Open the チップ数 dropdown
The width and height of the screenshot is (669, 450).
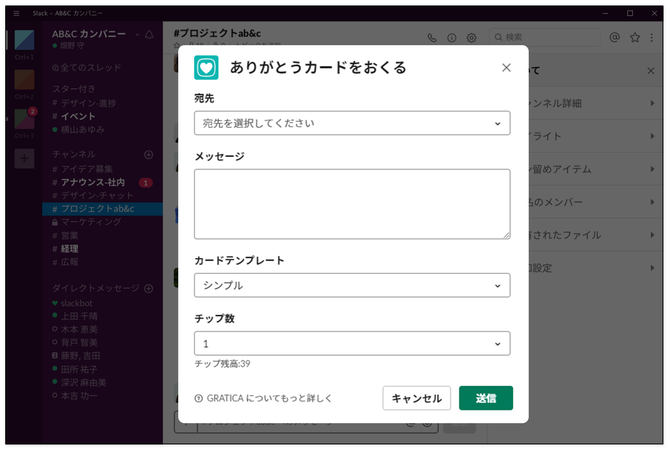[352, 343]
